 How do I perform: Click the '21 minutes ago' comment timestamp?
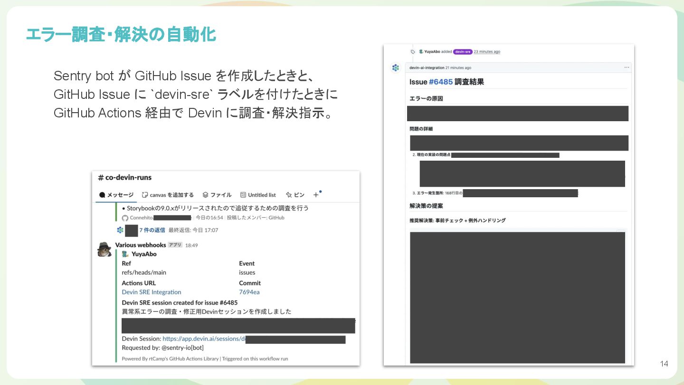click(x=458, y=67)
